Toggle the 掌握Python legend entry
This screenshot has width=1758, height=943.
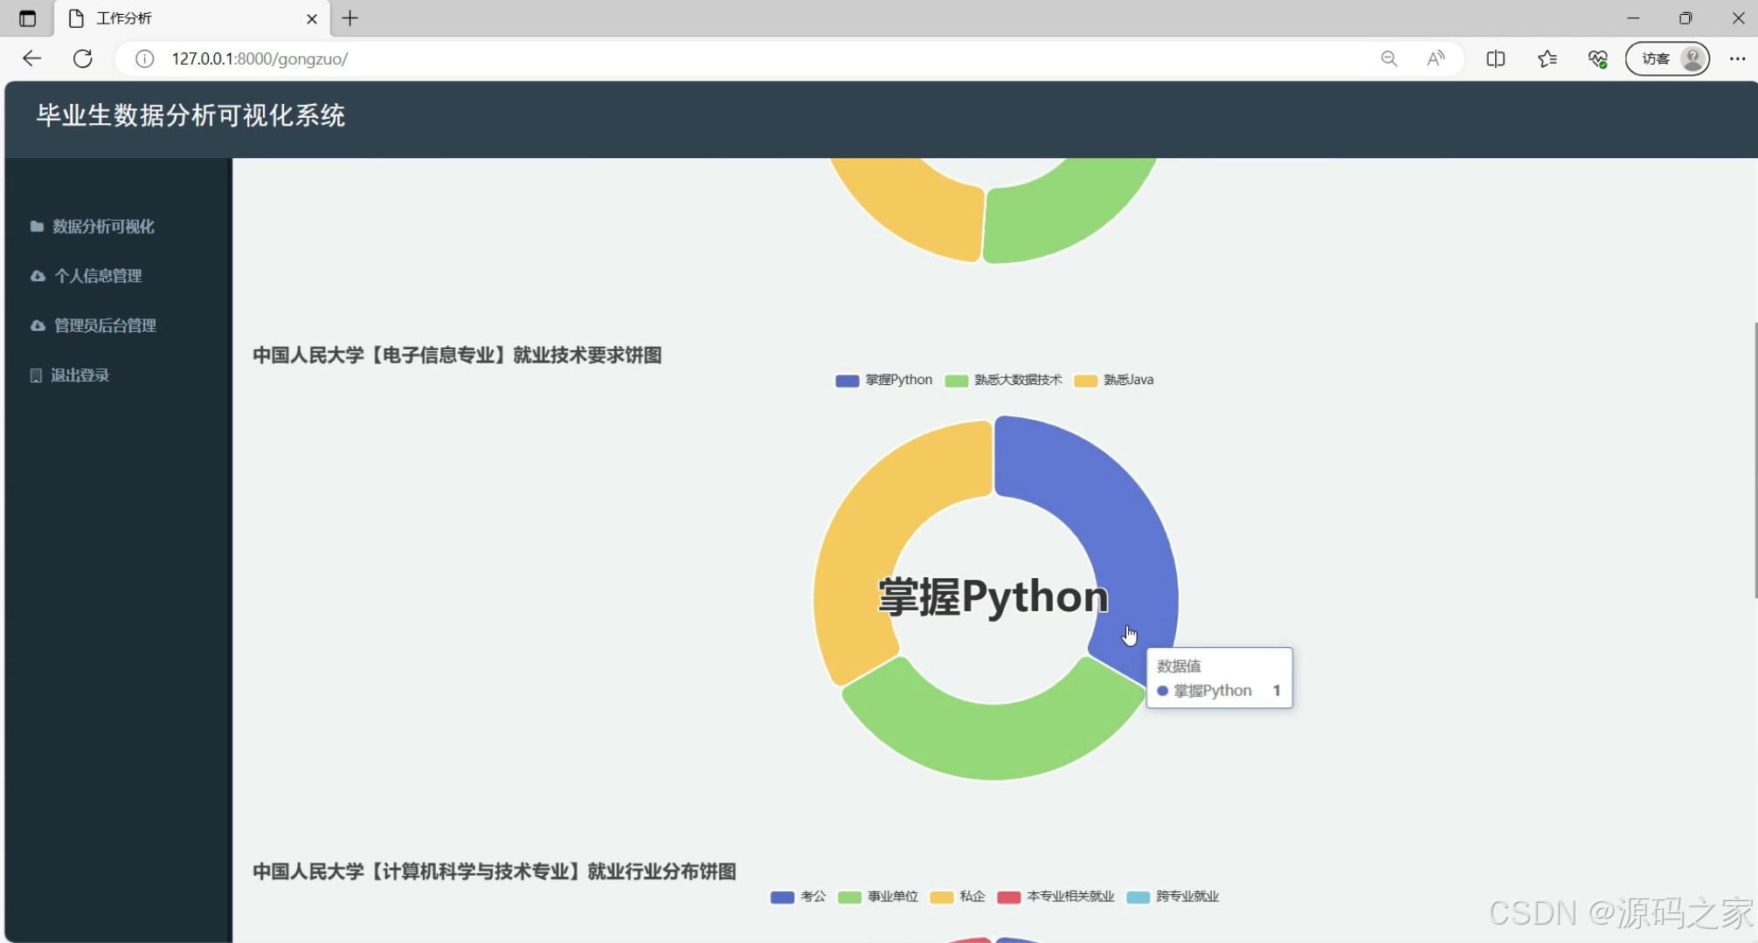tap(883, 380)
